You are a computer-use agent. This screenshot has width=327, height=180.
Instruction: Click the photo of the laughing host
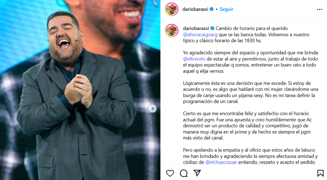(80, 90)
